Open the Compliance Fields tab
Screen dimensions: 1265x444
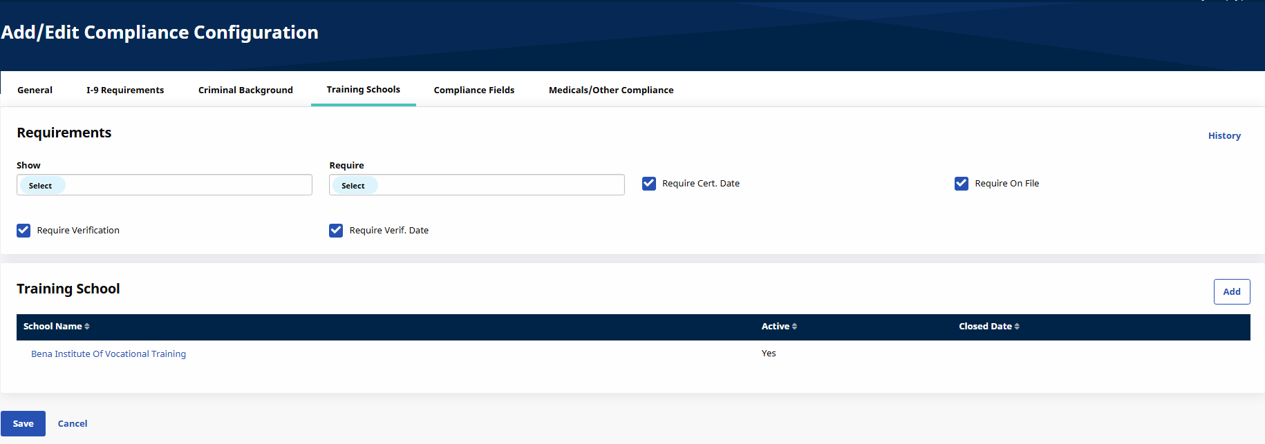click(x=474, y=90)
